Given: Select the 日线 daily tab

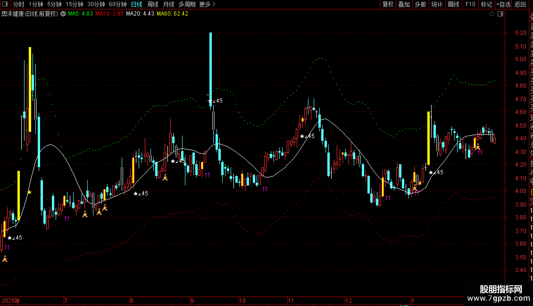Looking at the screenshot, I should point(137,4).
